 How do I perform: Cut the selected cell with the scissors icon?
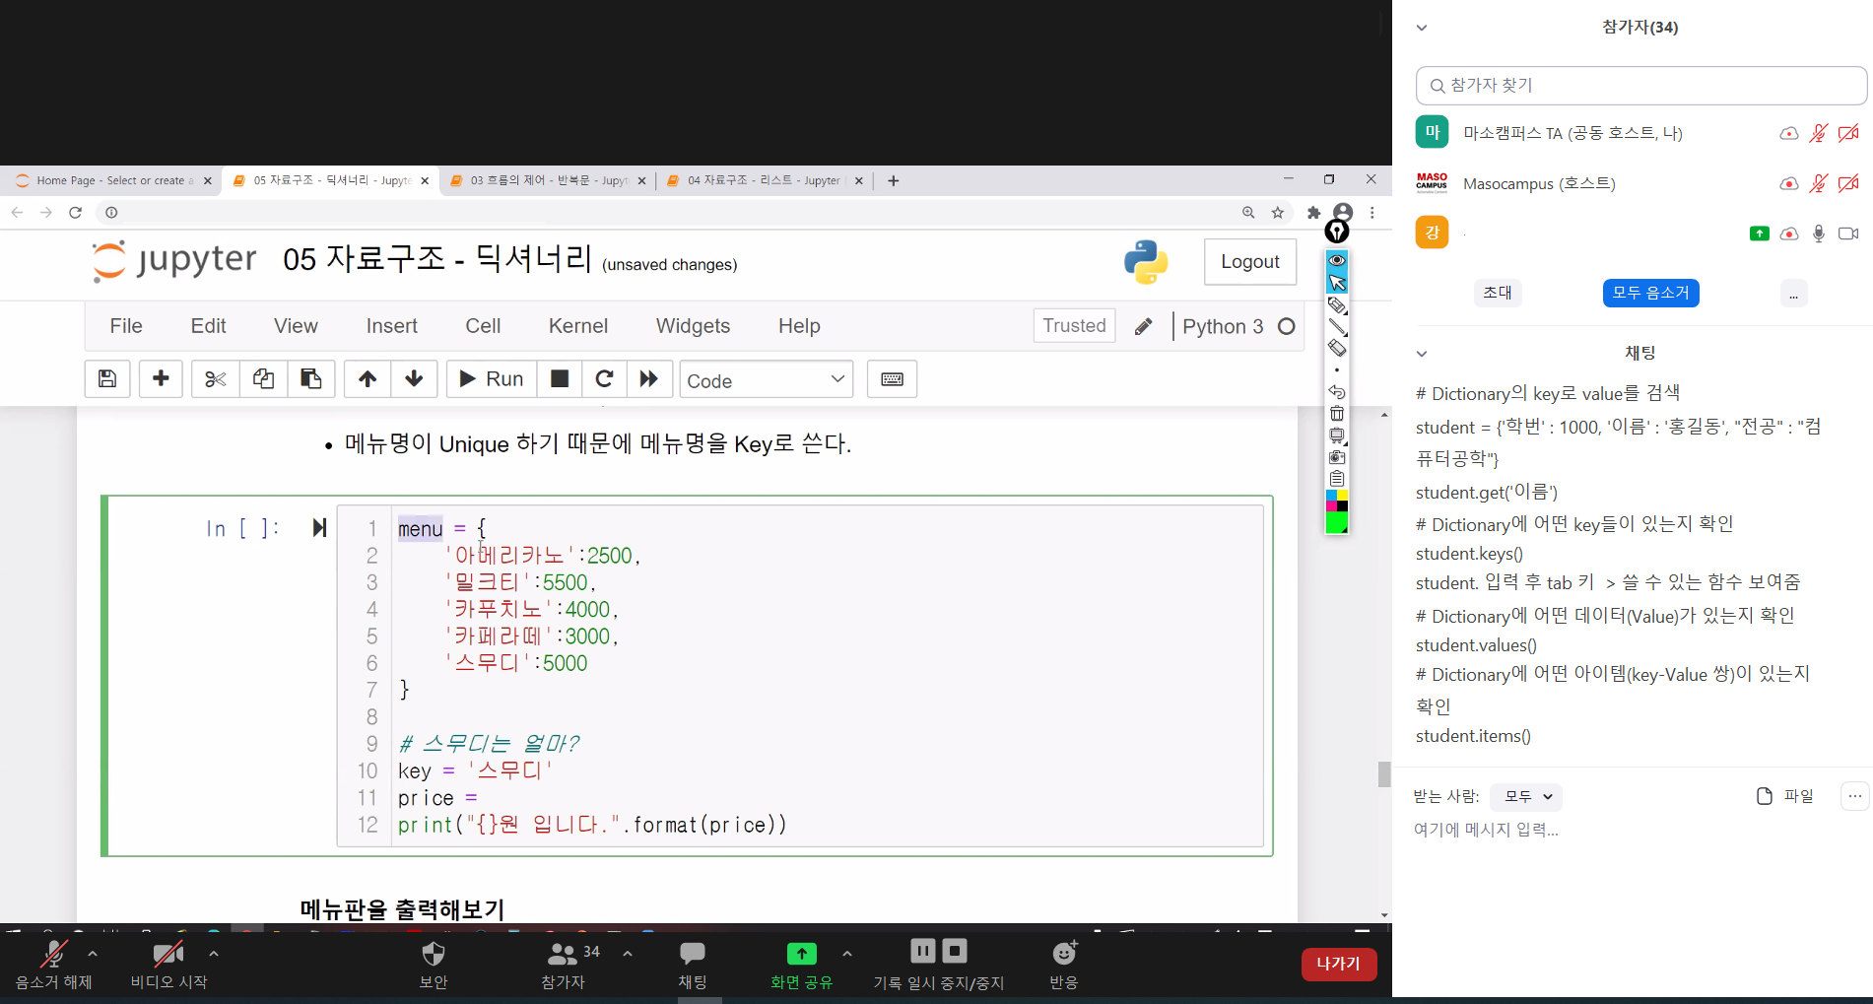coord(215,379)
